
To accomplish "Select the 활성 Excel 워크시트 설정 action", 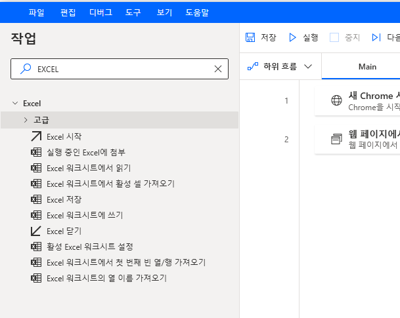I will [89, 247].
